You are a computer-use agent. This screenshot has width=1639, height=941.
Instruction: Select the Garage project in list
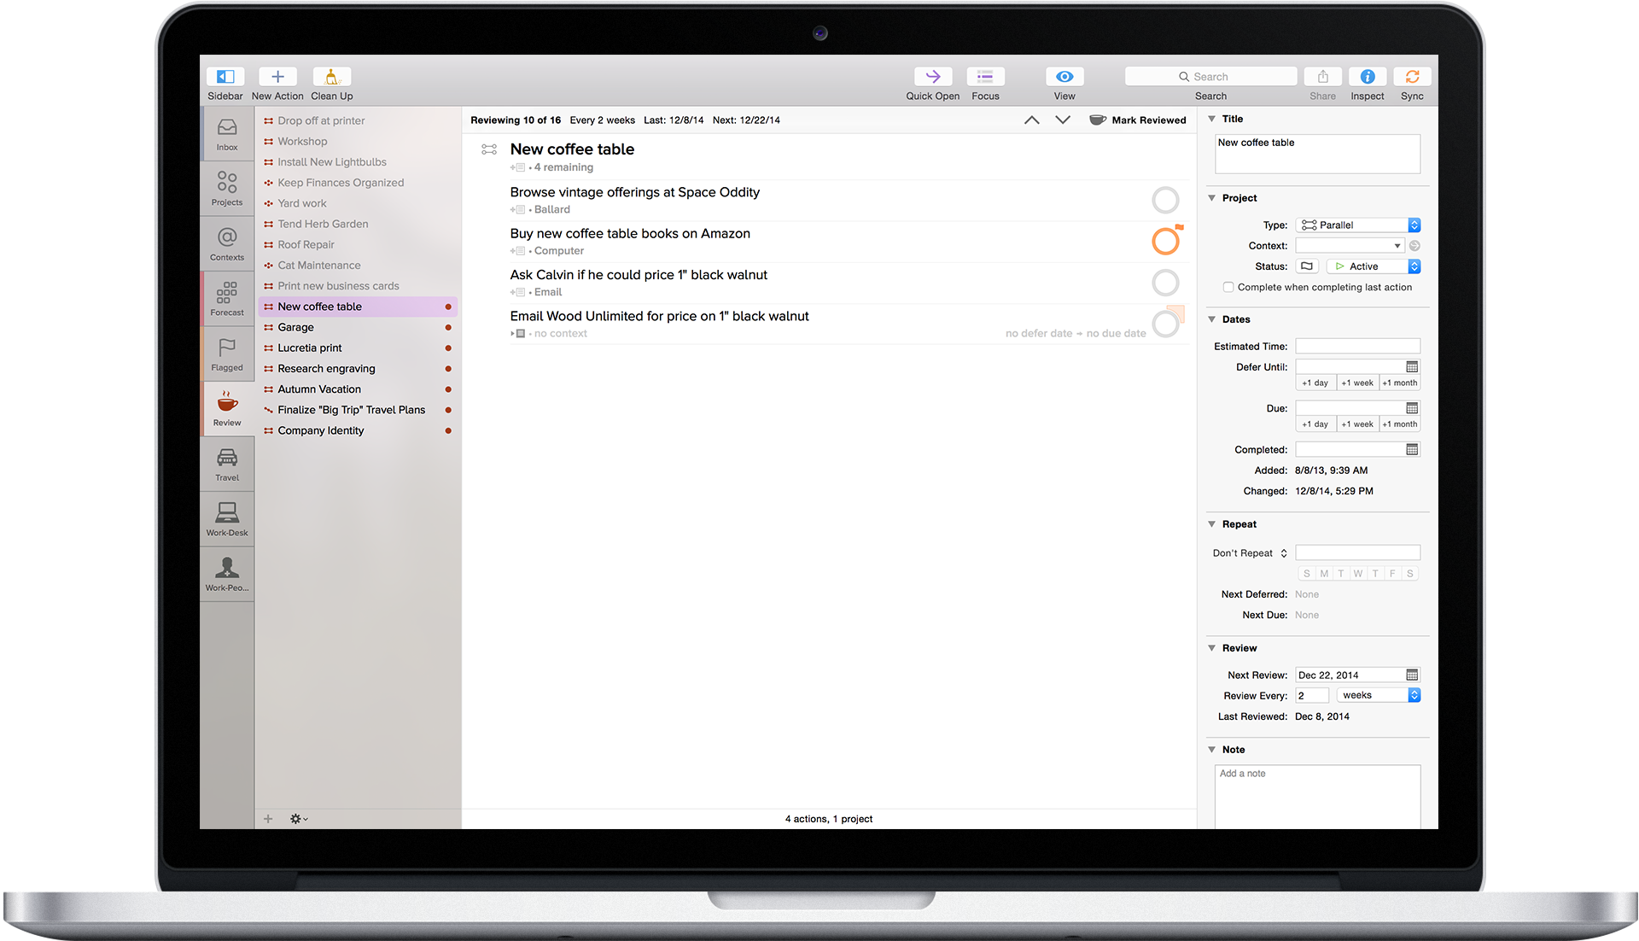[x=296, y=328]
